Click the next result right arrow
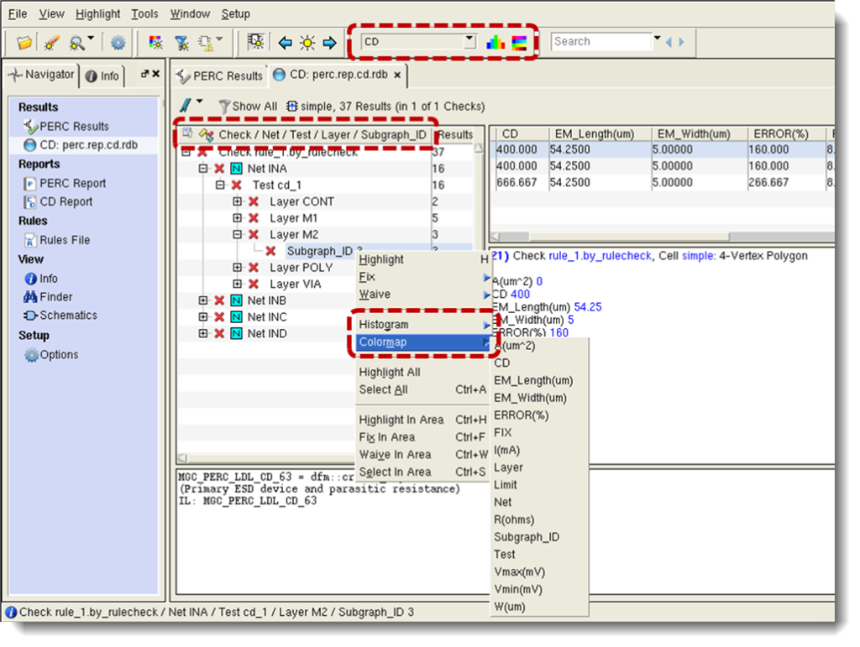 (x=329, y=43)
